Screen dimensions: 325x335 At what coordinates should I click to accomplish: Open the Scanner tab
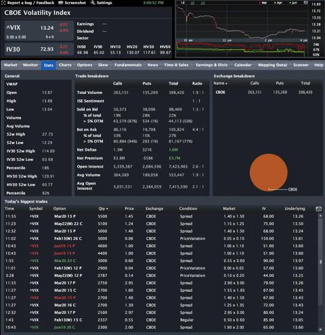(x=301, y=65)
